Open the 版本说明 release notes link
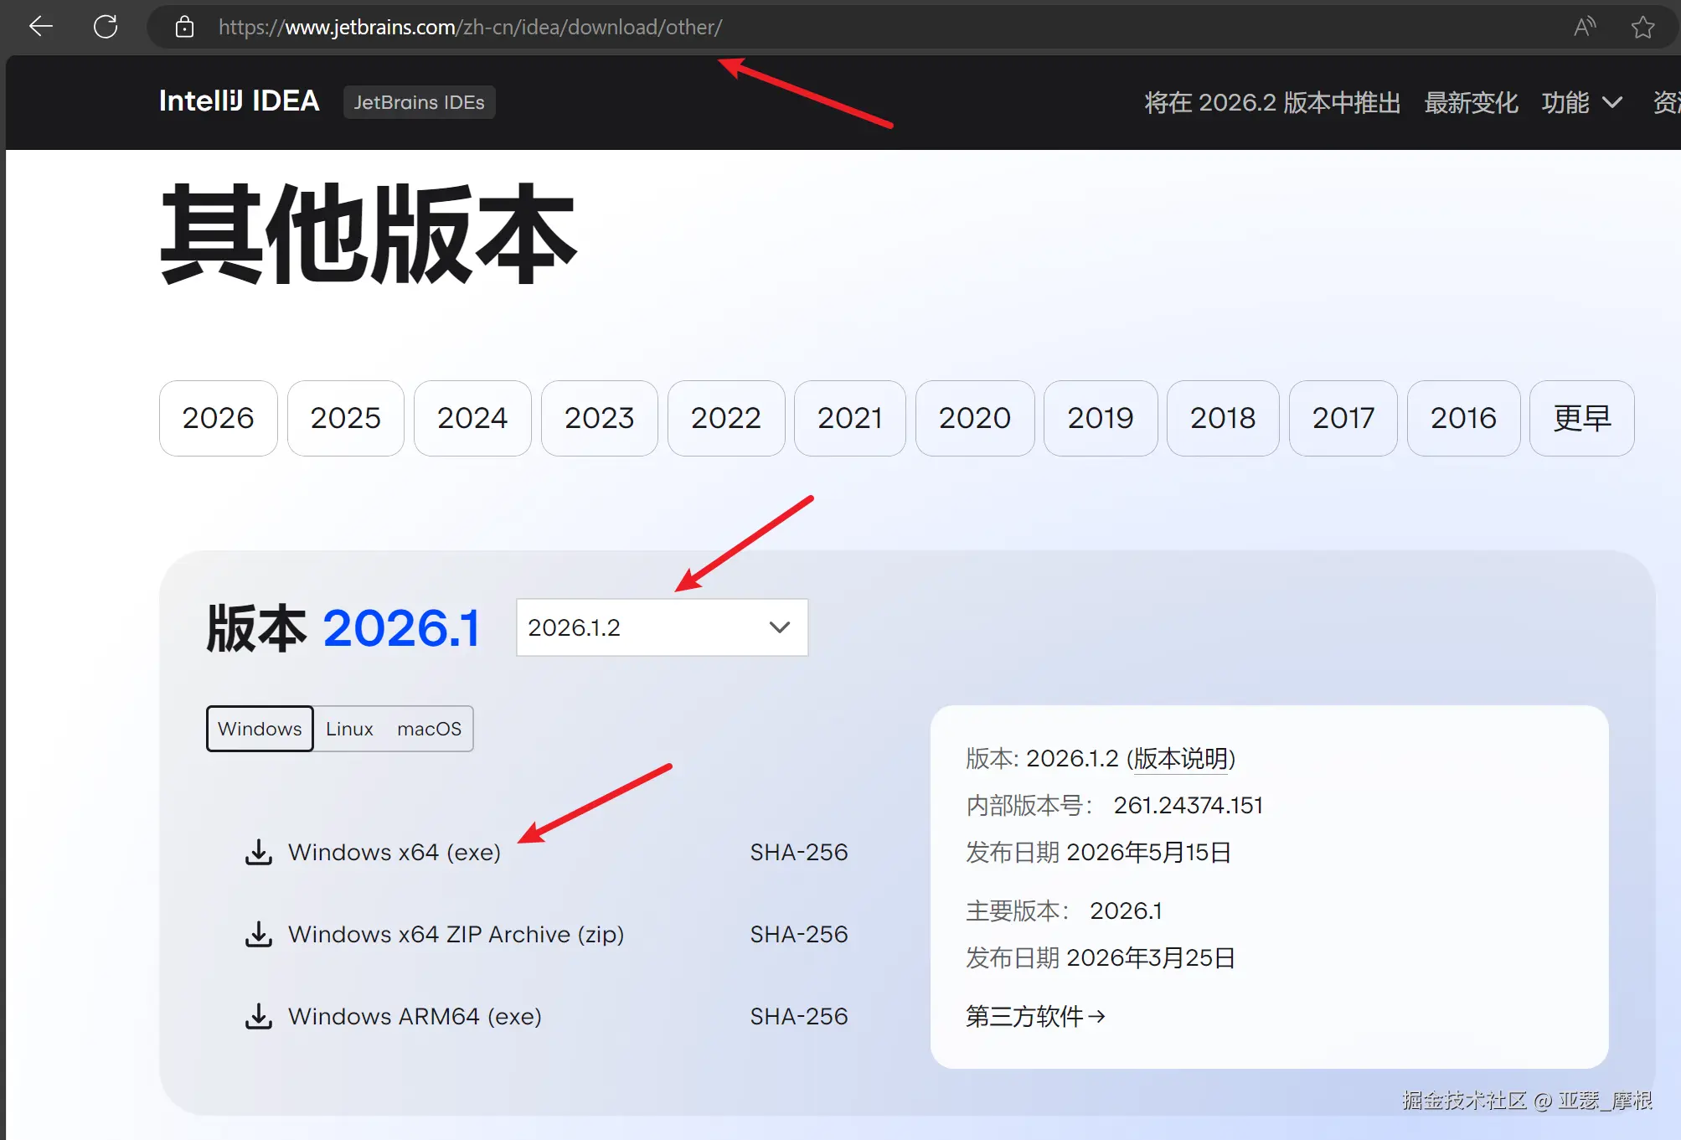Screen dimensions: 1681x1140 coord(1181,758)
